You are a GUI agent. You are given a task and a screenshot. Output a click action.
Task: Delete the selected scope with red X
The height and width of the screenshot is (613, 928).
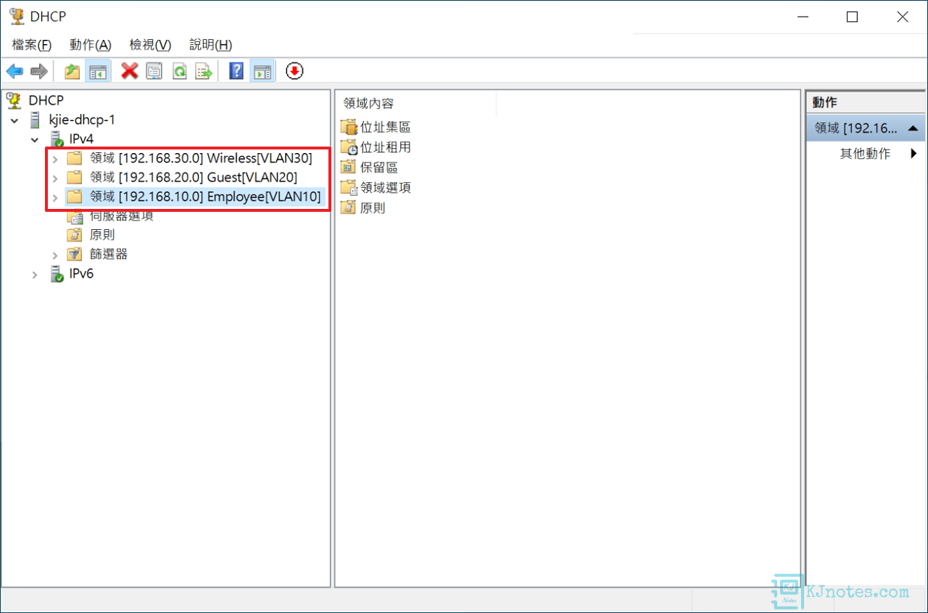tap(130, 71)
